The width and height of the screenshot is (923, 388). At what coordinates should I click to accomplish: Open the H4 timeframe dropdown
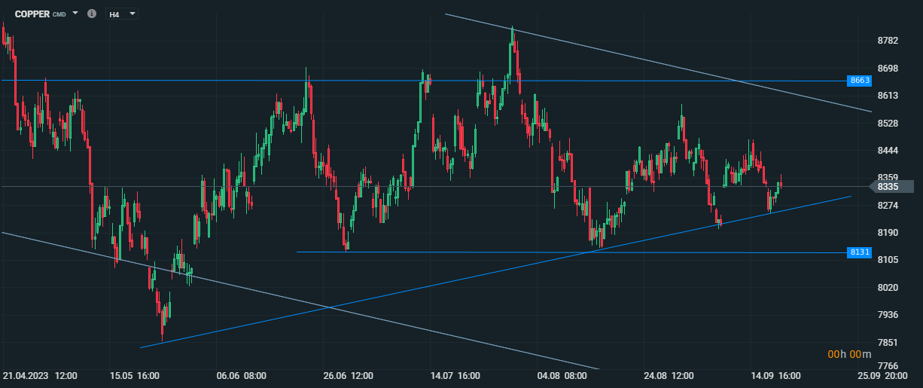tap(122, 14)
